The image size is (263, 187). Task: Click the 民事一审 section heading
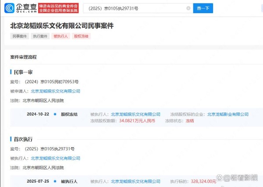(23, 72)
